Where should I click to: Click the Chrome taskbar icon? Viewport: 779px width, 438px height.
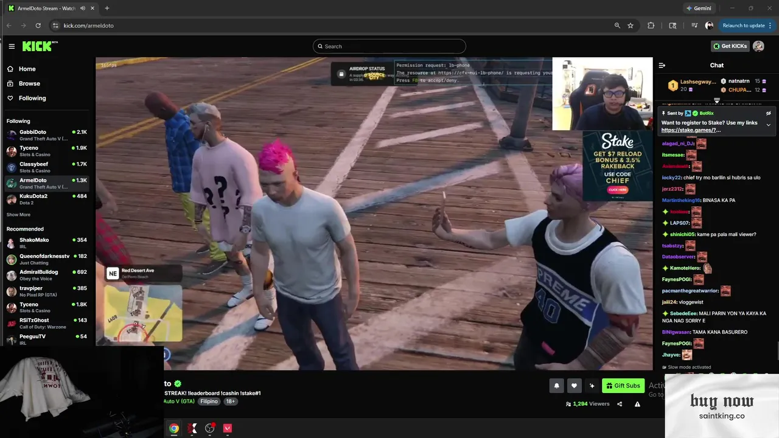pyautogui.click(x=174, y=428)
